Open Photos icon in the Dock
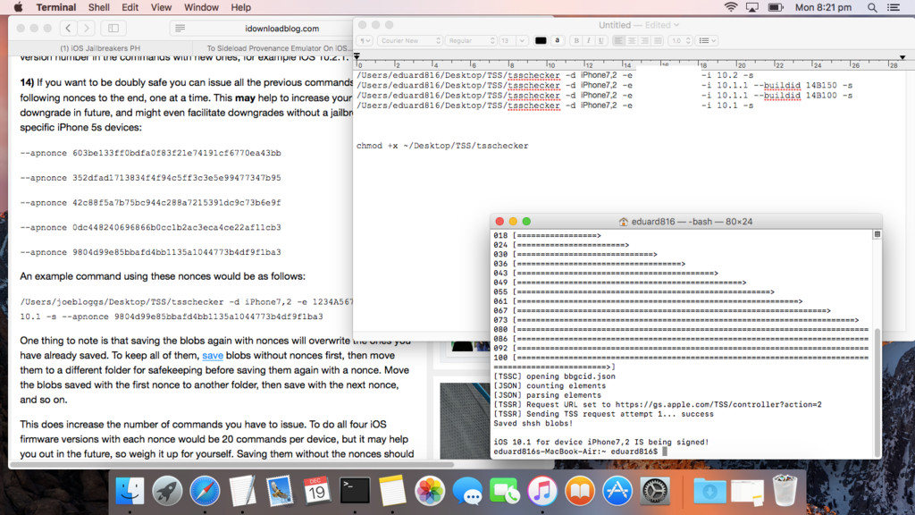Screen dimensions: 915x515 point(430,491)
